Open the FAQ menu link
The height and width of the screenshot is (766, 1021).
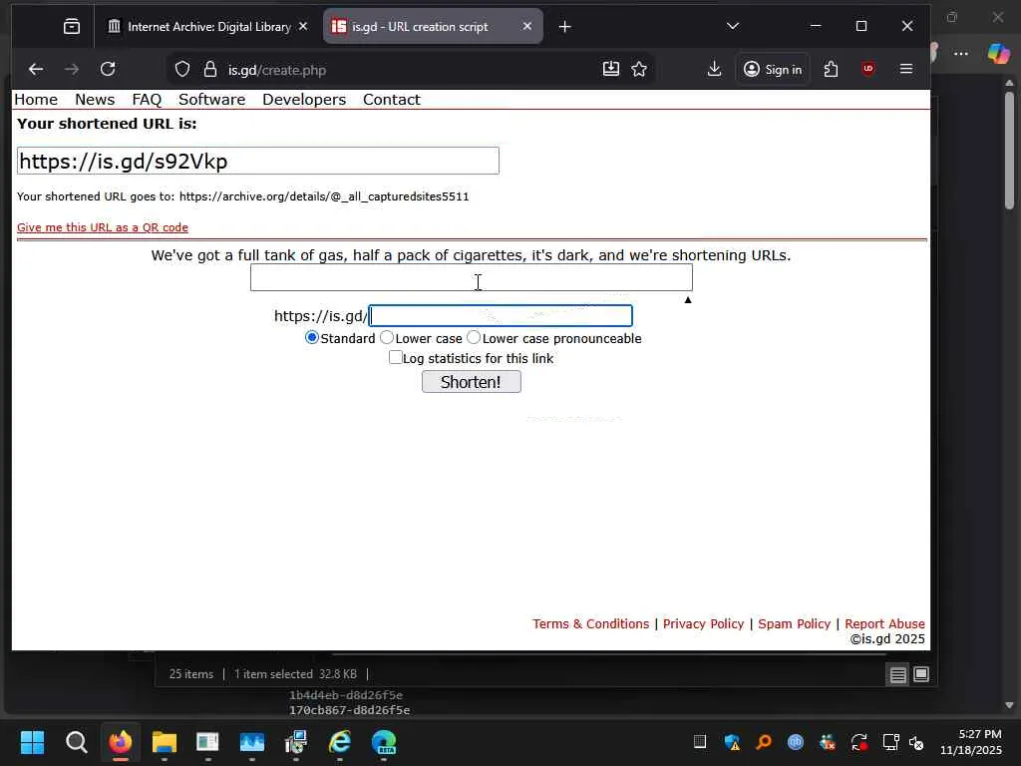pyautogui.click(x=147, y=100)
